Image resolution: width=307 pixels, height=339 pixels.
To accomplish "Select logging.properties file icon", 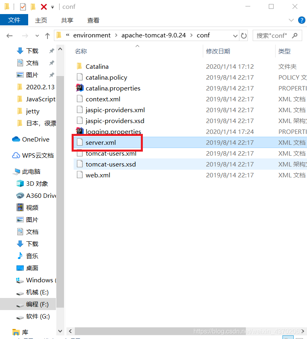I will (80, 131).
